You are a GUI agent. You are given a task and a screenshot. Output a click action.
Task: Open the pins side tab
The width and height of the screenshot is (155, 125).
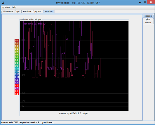pos(148,19)
